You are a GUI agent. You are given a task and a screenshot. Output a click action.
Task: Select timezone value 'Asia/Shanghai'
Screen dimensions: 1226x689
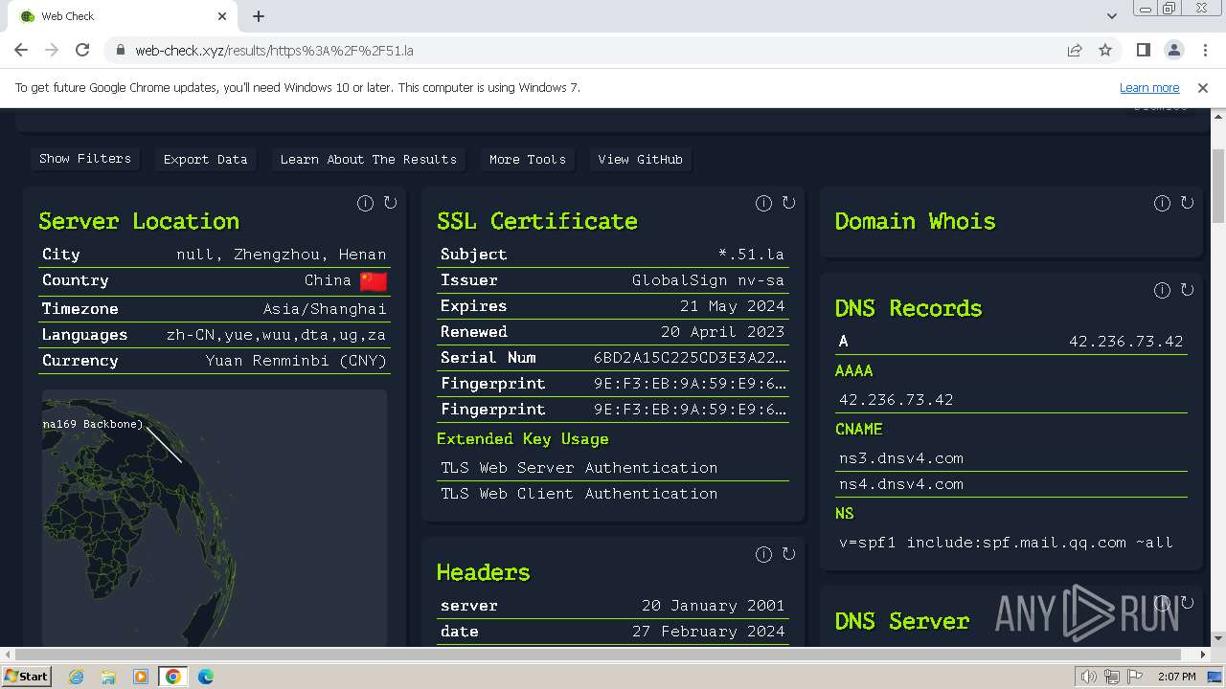click(x=325, y=309)
